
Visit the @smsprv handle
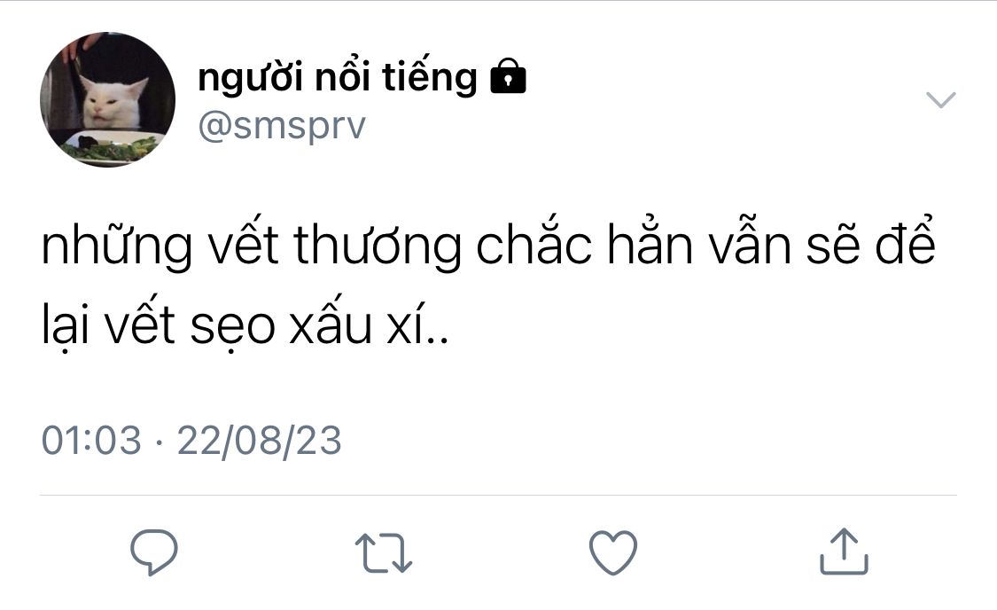(x=282, y=126)
